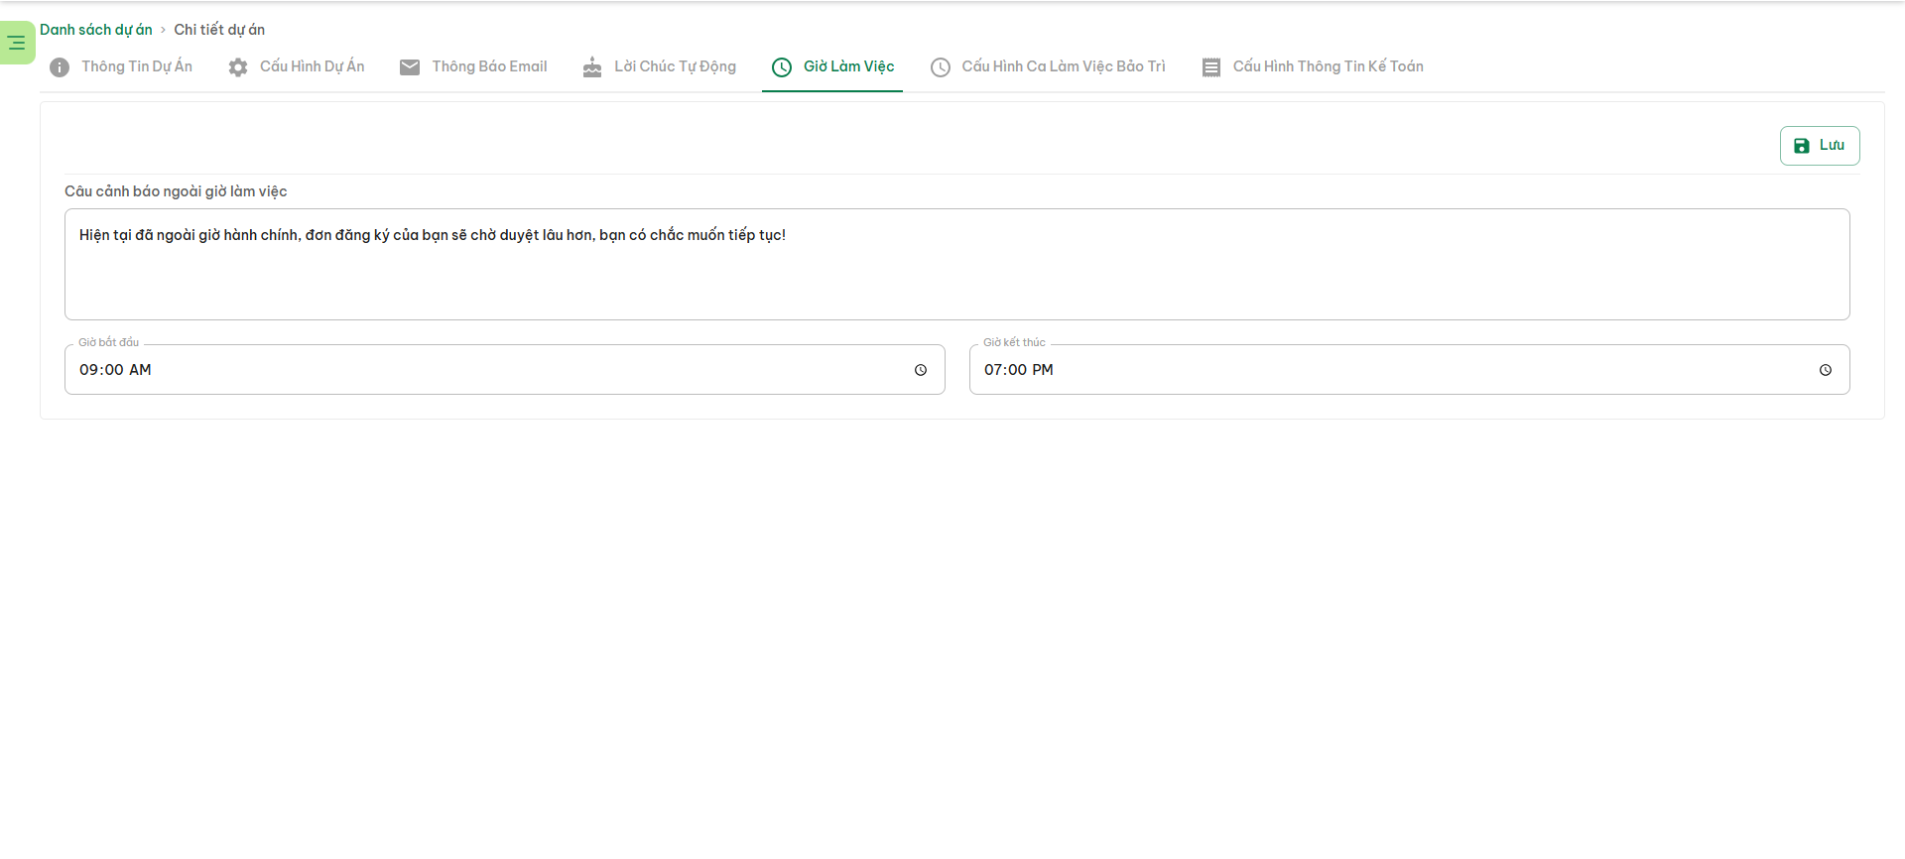Viewport: 1905px width, 859px height.
Task: Click the gear icon for Cấu Hình Dự Án
Action: coord(238,67)
